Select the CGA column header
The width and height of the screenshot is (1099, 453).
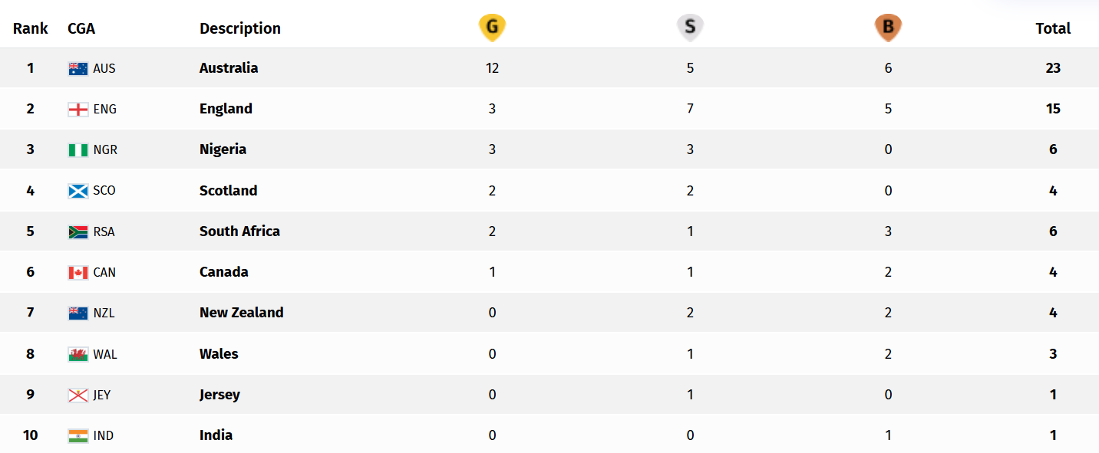click(x=81, y=28)
